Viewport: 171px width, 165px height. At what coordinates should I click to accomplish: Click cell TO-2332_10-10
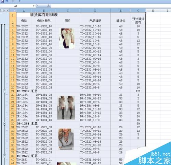pos(91,26)
